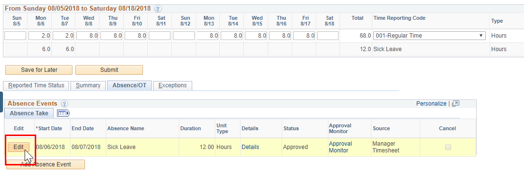Toggle the Cancel checkbox for Sick Leave
The width and height of the screenshot is (524, 177).
click(448, 147)
